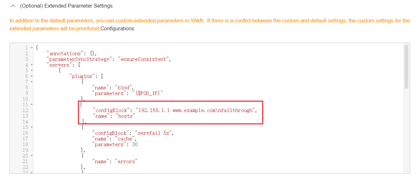This screenshot has height=178, width=420.
Task: Collapse the Extended Parameter Settings section chevron
Action: click(13, 6)
